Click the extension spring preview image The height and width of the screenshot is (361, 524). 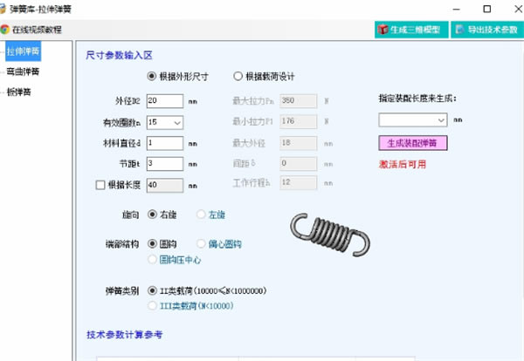[330, 235]
